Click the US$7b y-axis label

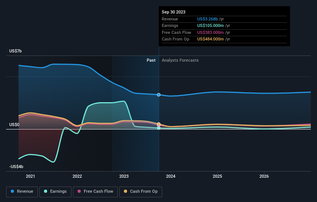(x=15, y=51)
